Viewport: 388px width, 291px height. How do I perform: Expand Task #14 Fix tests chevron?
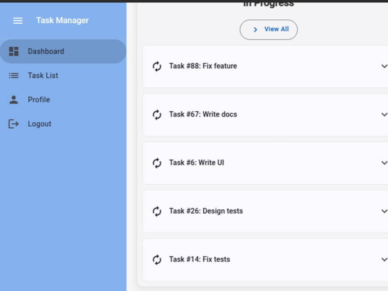pos(384,259)
